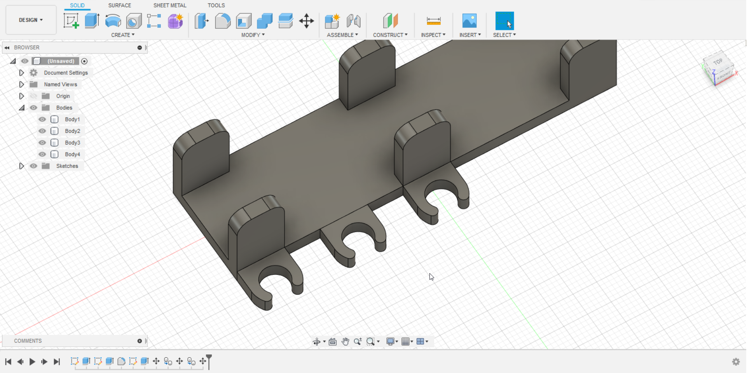
Task: Open the Modify dropdown menu
Action: [x=252, y=35]
